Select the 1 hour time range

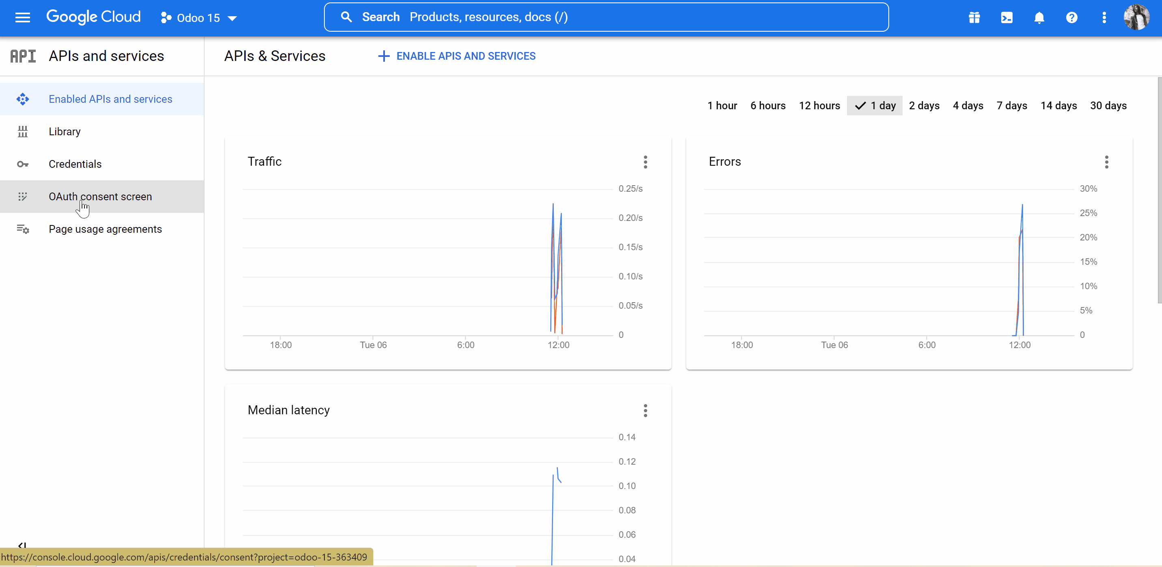(722, 106)
